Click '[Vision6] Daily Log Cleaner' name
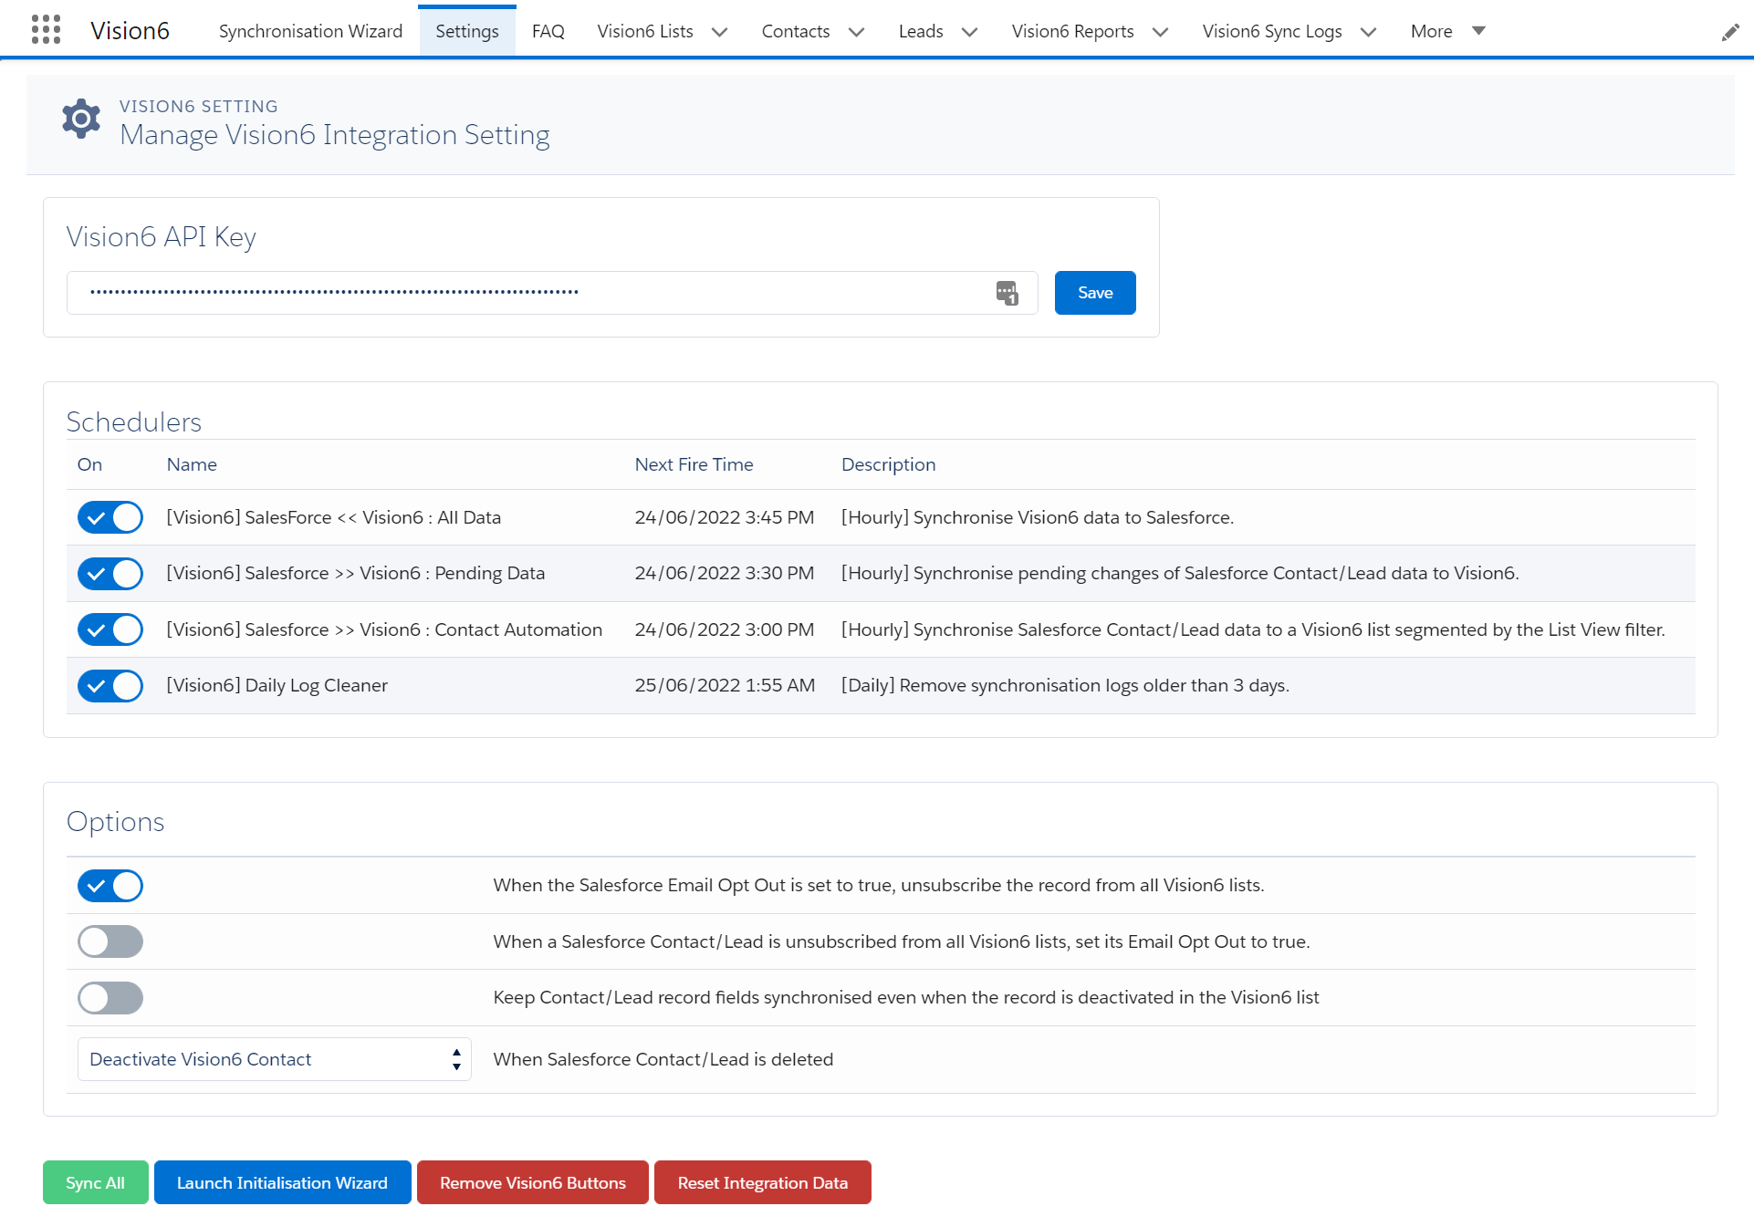The width and height of the screenshot is (1754, 1227). (277, 685)
